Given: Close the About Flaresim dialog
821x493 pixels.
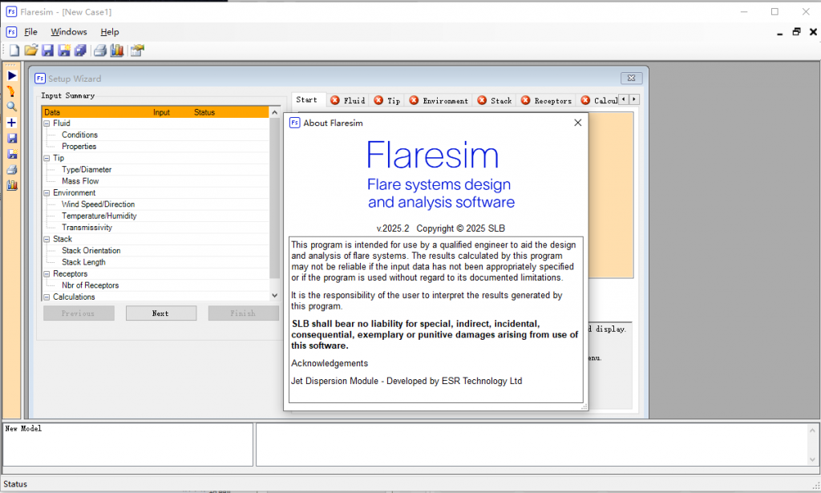Looking at the screenshot, I should 577,123.
